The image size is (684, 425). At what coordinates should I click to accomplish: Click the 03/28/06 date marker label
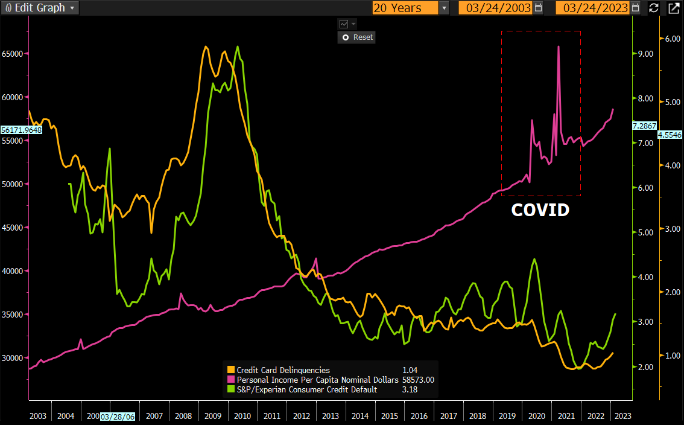[x=118, y=417]
